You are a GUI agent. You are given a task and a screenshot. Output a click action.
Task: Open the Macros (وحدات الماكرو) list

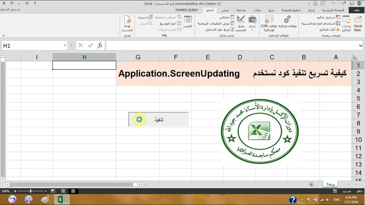click(346, 23)
